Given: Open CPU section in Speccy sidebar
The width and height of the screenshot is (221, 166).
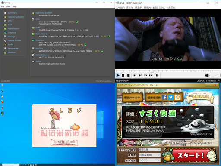Looking at the screenshot, I should click(10, 21).
